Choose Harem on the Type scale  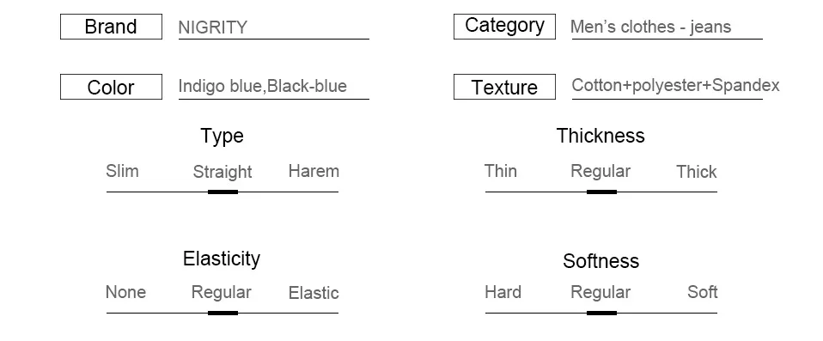click(x=314, y=171)
